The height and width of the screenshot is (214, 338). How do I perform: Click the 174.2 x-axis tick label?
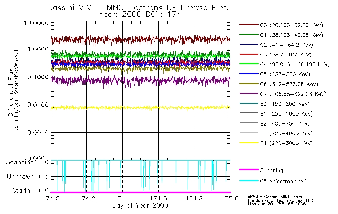click(x=87, y=198)
